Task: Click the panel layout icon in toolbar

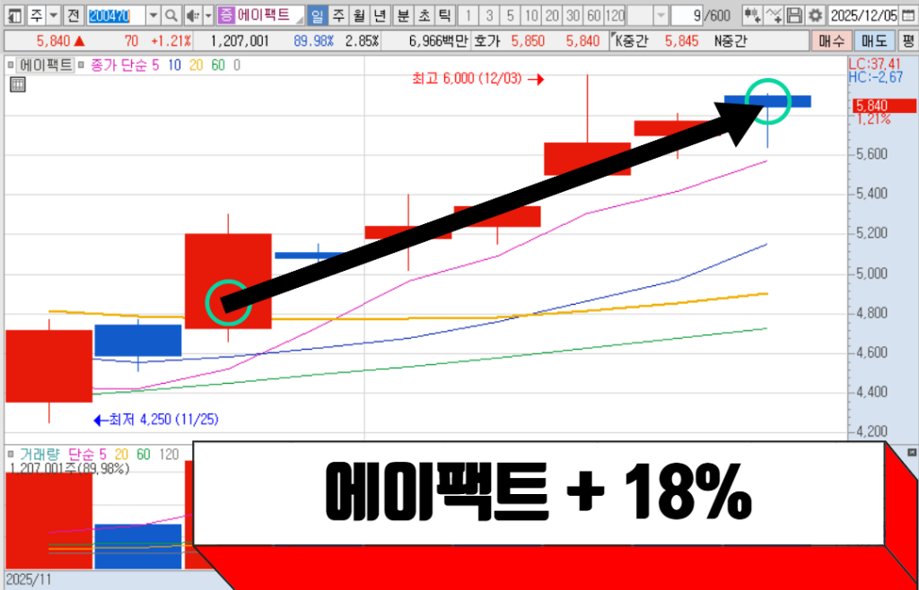Action: (13, 15)
